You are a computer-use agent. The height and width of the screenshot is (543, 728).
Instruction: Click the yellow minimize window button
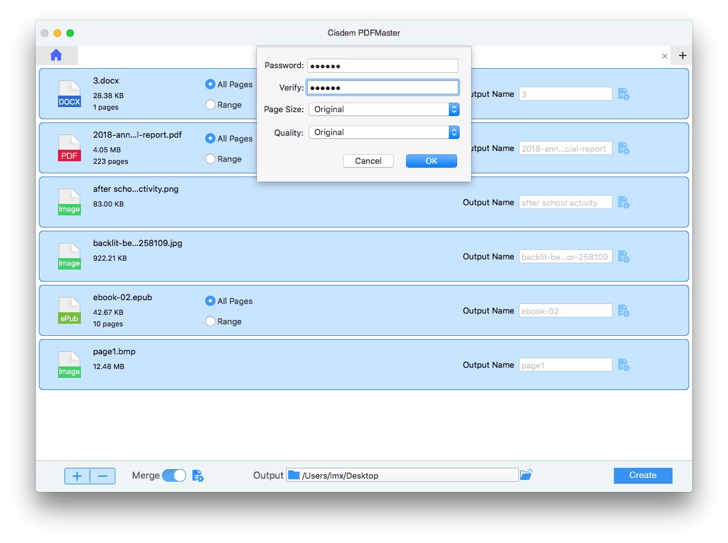(x=57, y=33)
